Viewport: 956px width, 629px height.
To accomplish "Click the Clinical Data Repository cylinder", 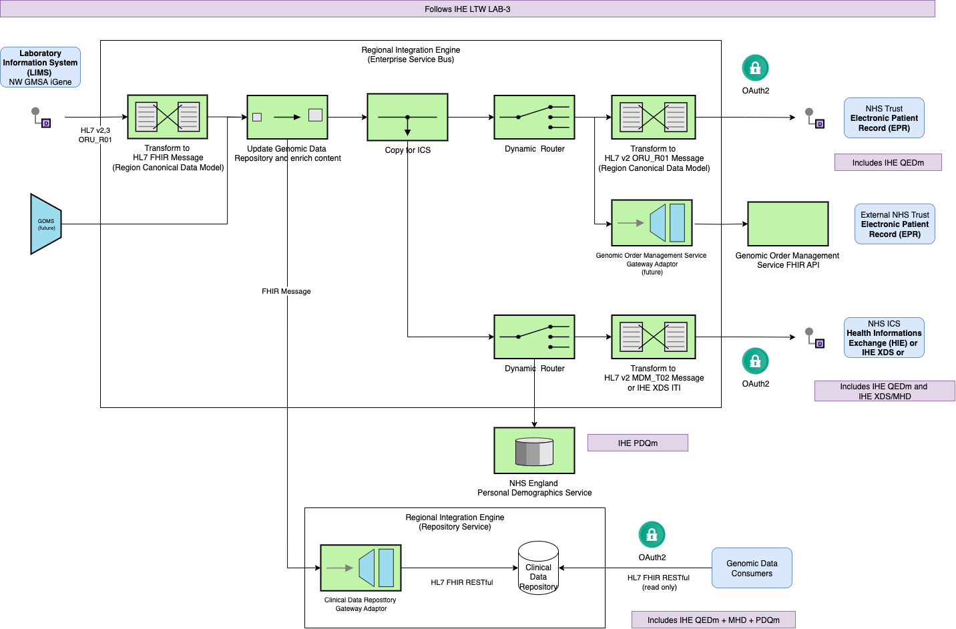I will click(x=538, y=568).
